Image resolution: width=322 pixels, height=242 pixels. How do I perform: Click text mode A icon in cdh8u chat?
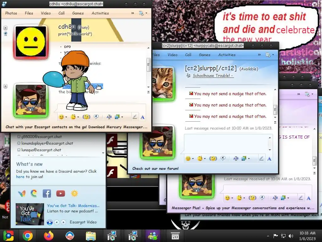click(142, 117)
